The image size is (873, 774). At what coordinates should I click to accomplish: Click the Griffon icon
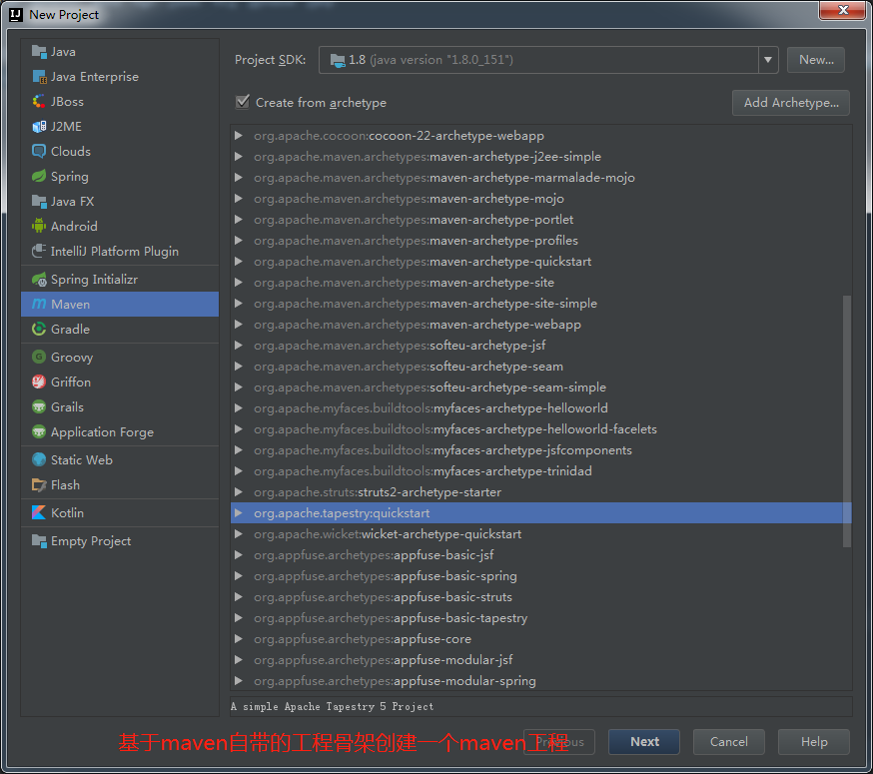tap(39, 382)
